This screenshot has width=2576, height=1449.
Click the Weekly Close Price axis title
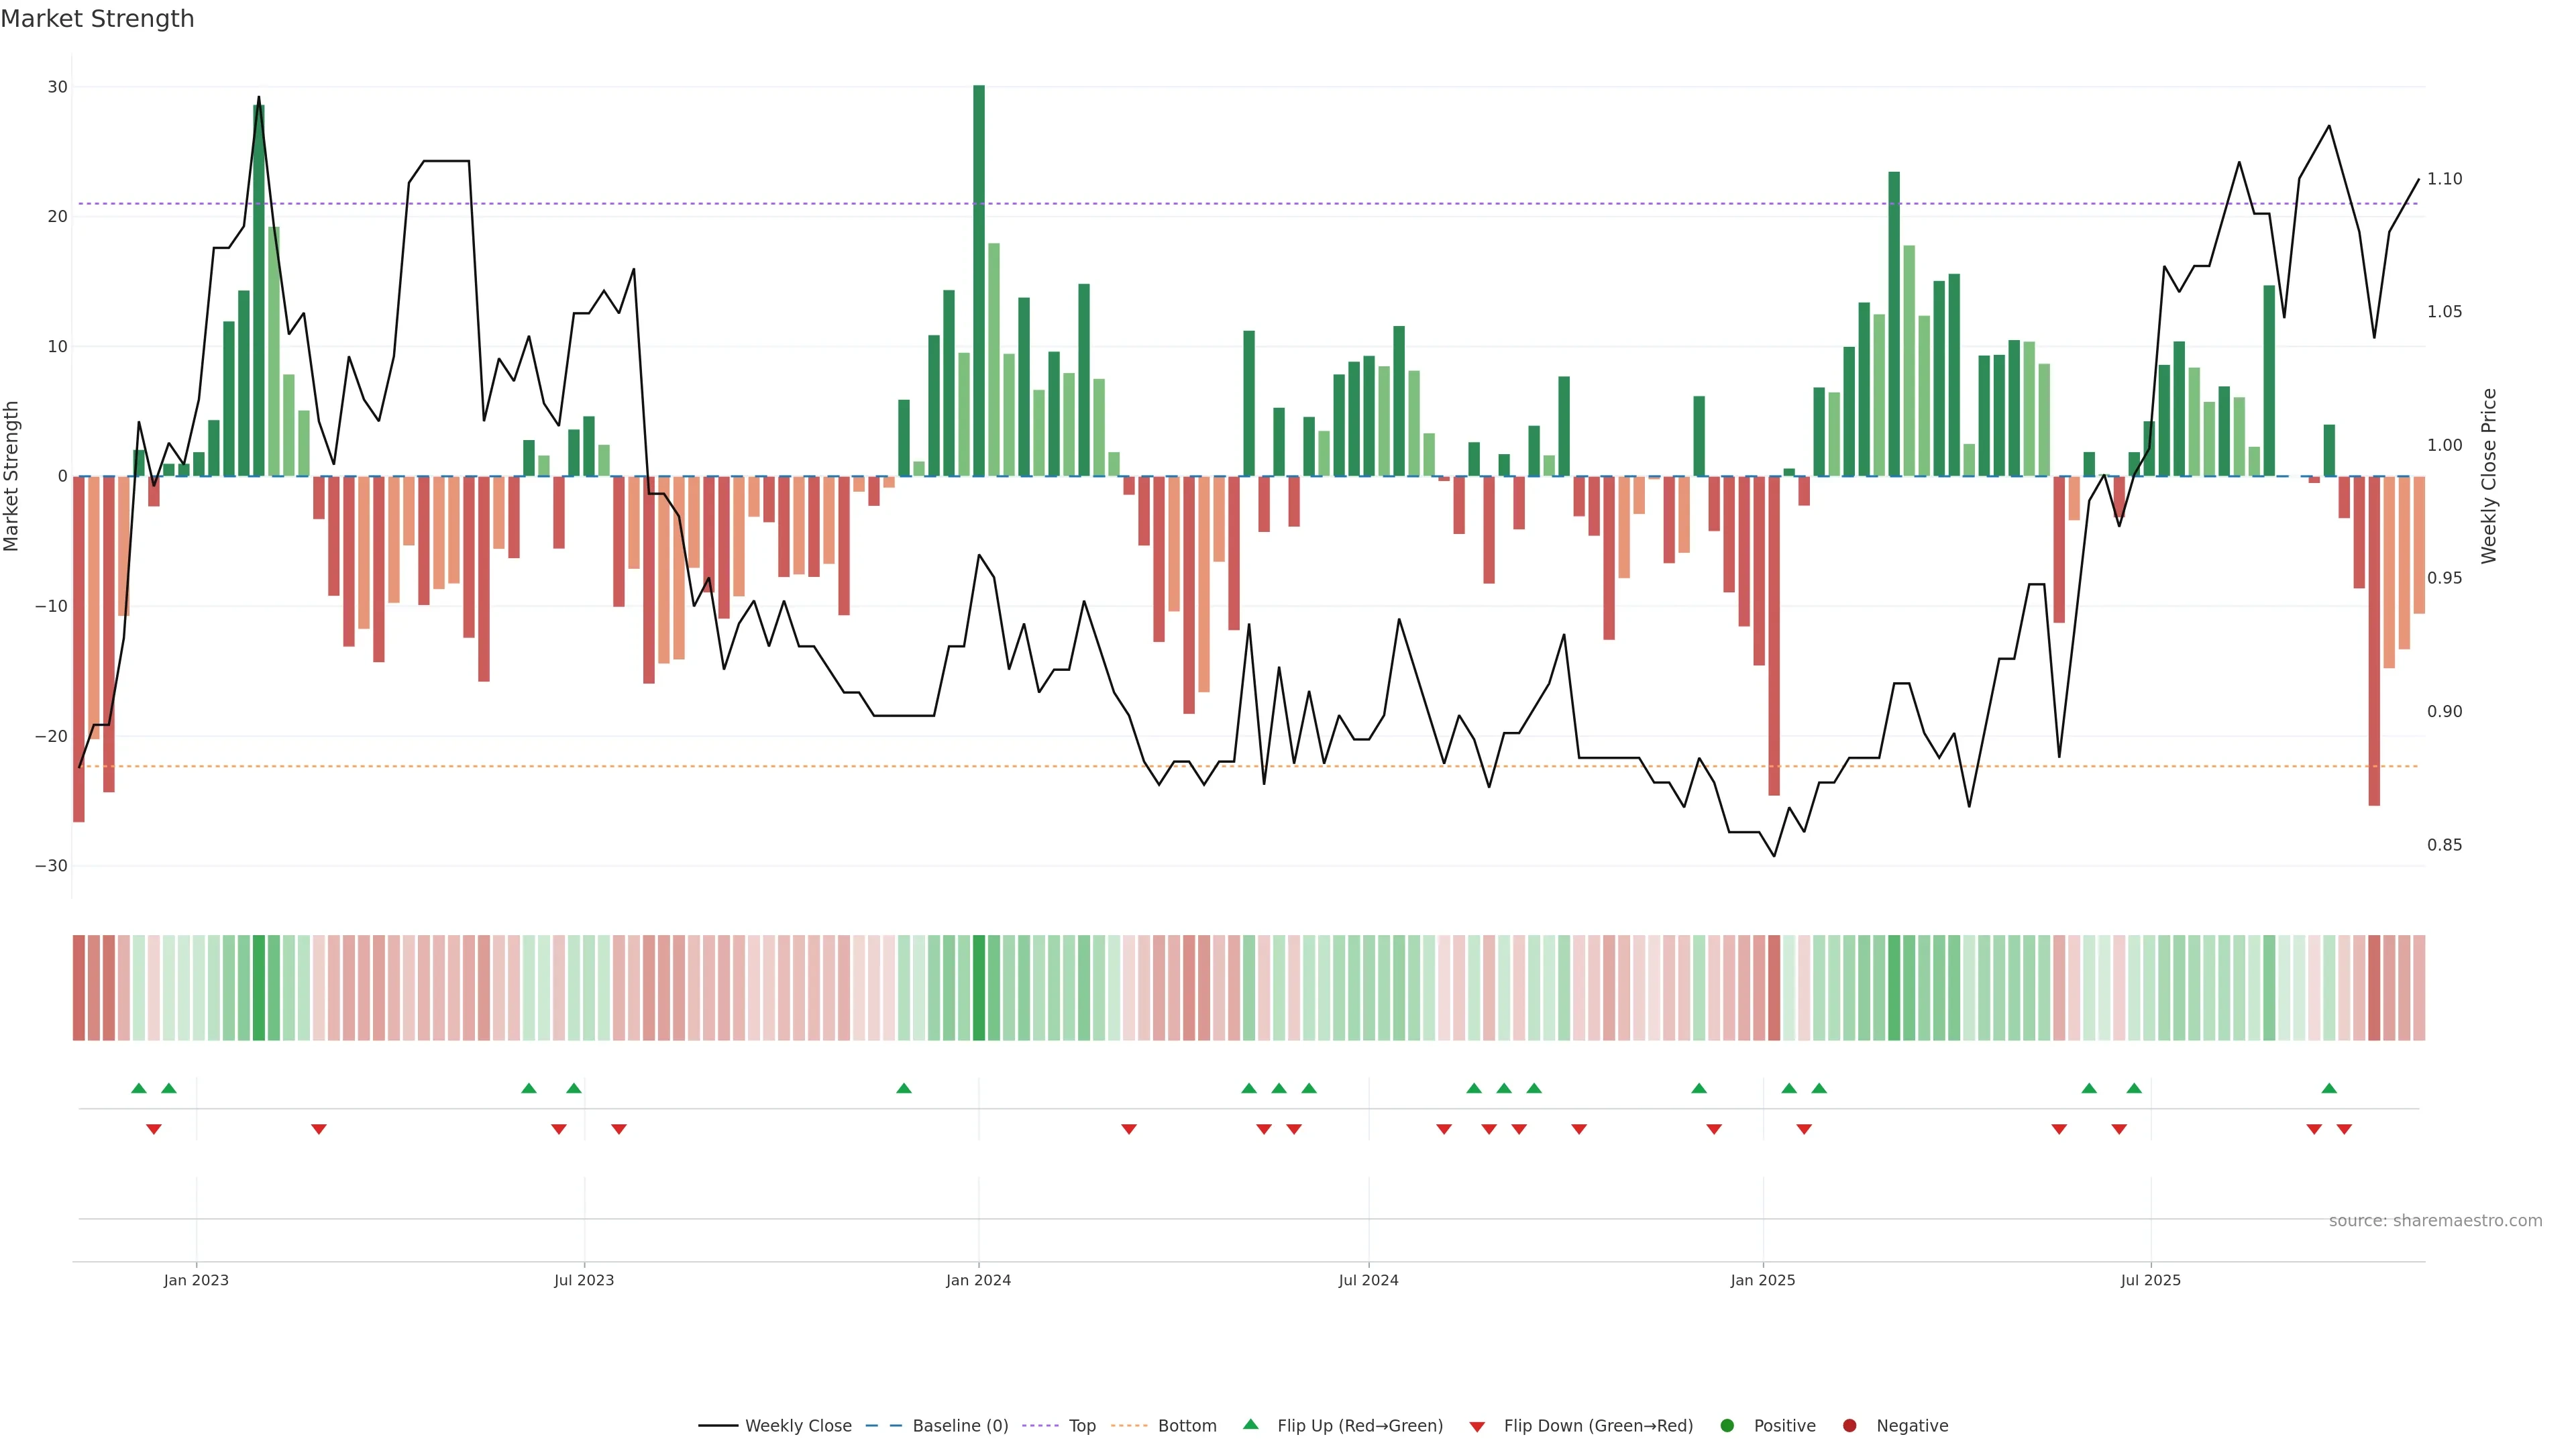(x=2489, y=476)
